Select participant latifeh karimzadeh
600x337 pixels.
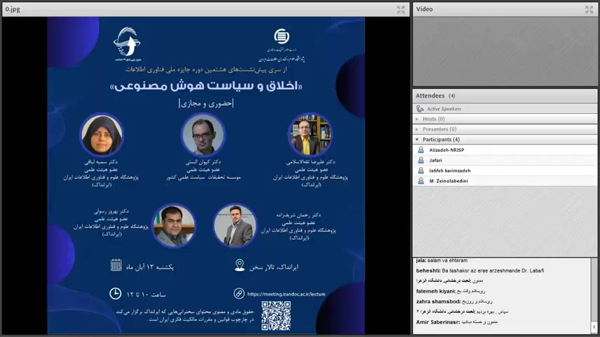point(505,171)
